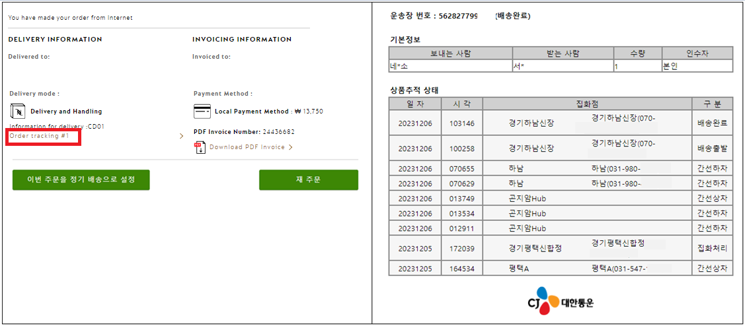Click the credit card payment icon
The width and height of the screenshot is (745, 326).
(202, 111)
